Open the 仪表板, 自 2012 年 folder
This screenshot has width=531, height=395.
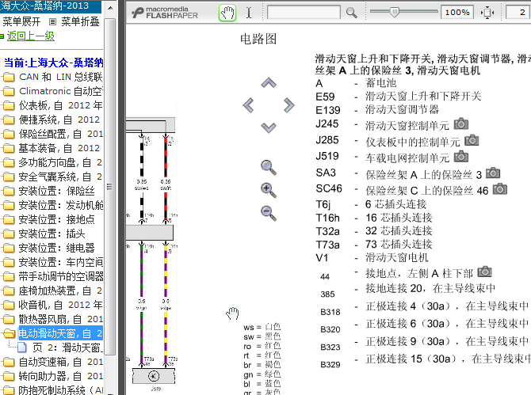52,105
